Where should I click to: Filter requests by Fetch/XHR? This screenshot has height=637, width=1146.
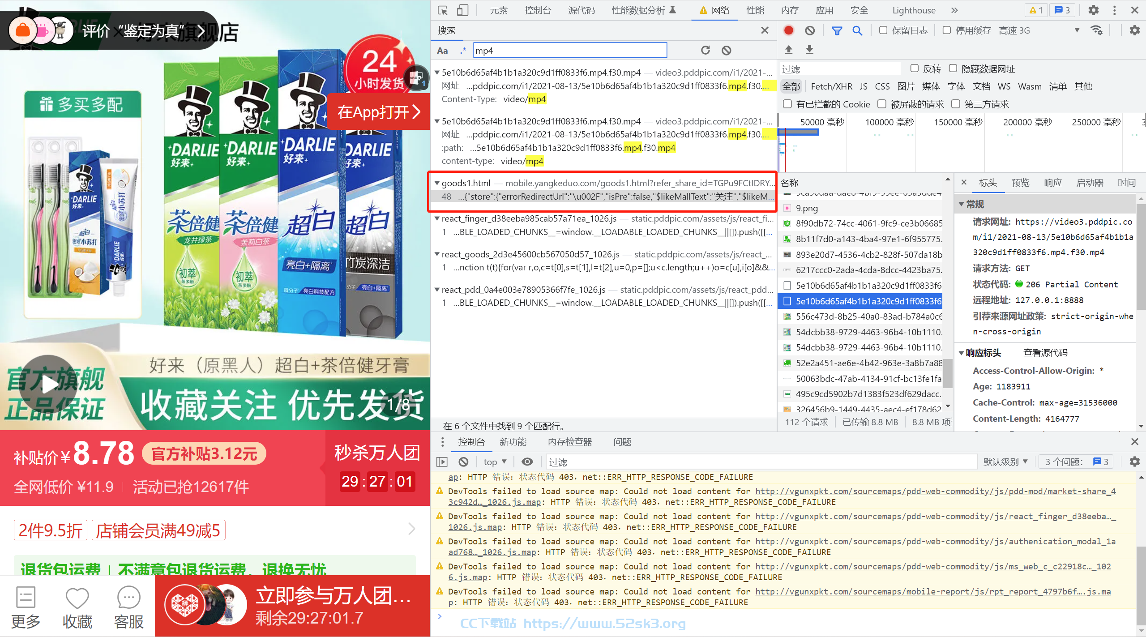(x=831, y=86)
